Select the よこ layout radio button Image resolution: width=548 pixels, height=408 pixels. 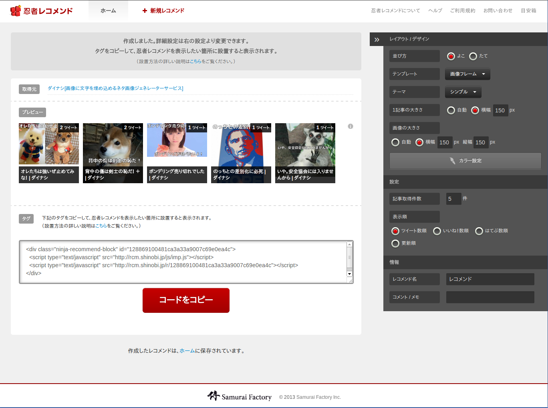pyautogui.click(x=451, y=56)
